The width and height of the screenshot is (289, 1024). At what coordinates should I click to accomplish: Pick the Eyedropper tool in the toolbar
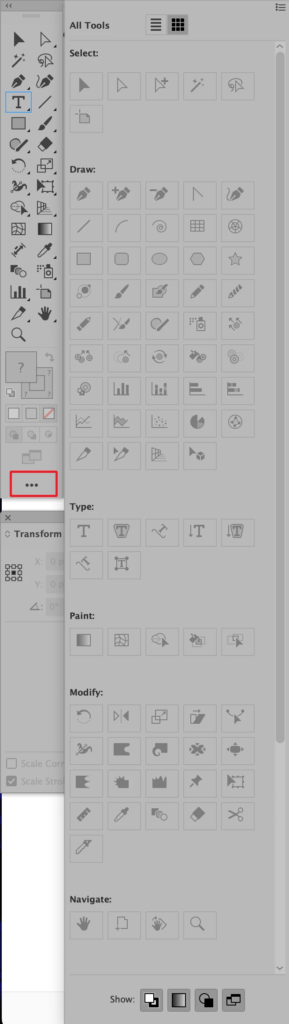[x=44, y=250]
